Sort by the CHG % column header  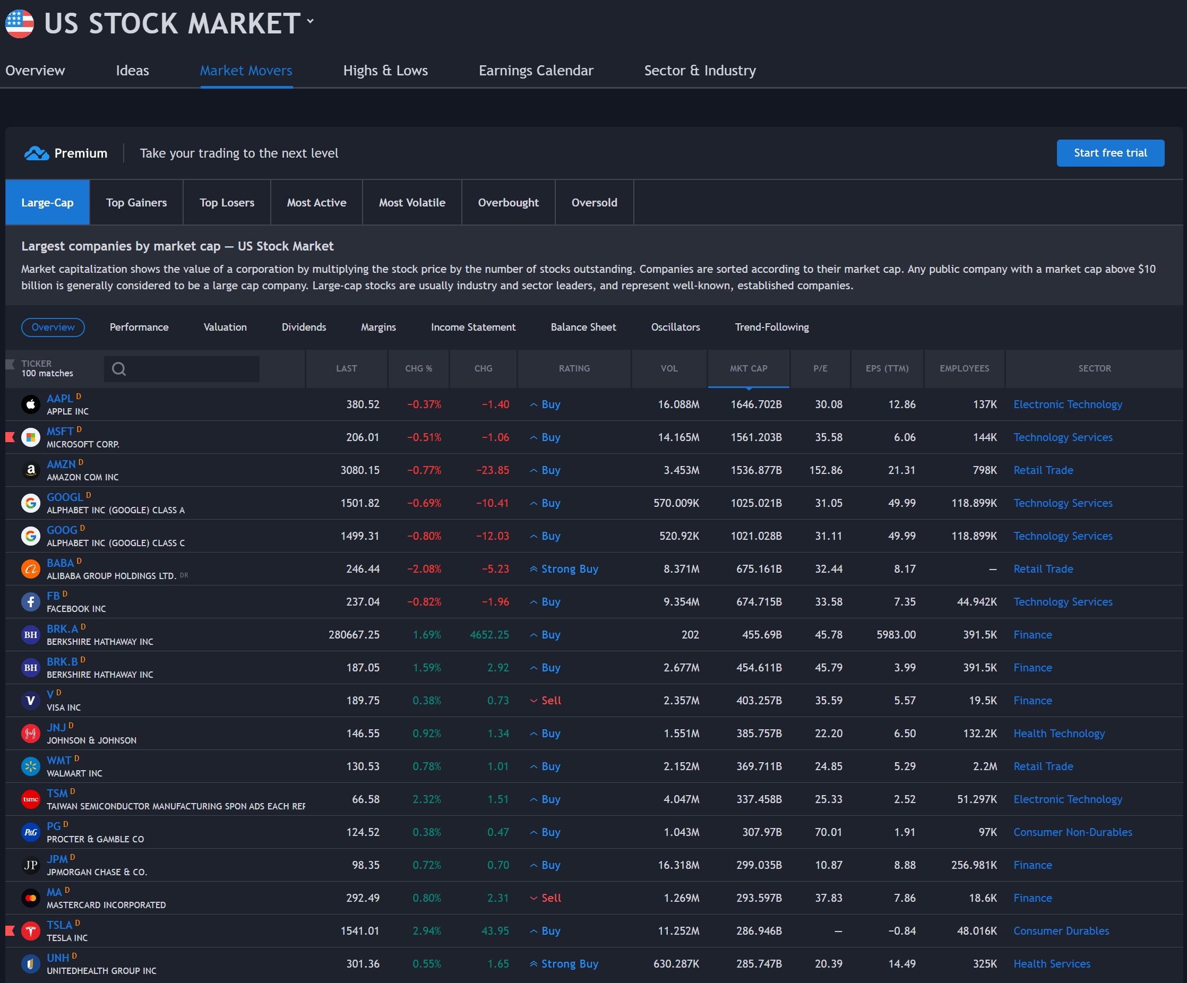coord(418,368)
